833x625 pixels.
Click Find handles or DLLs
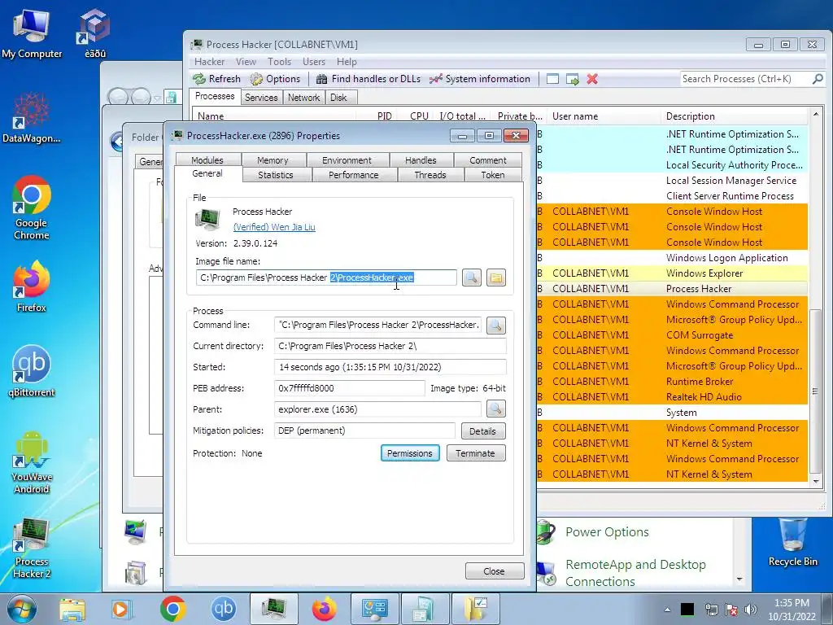(369, 79)
